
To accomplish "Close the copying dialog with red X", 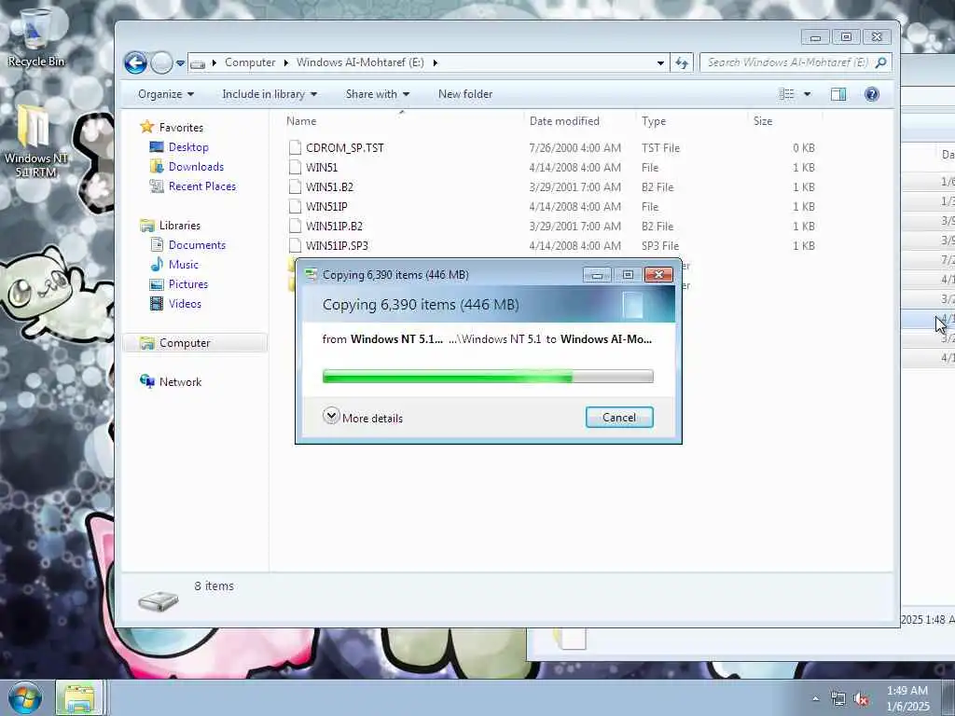I will [x=658, y=275].
